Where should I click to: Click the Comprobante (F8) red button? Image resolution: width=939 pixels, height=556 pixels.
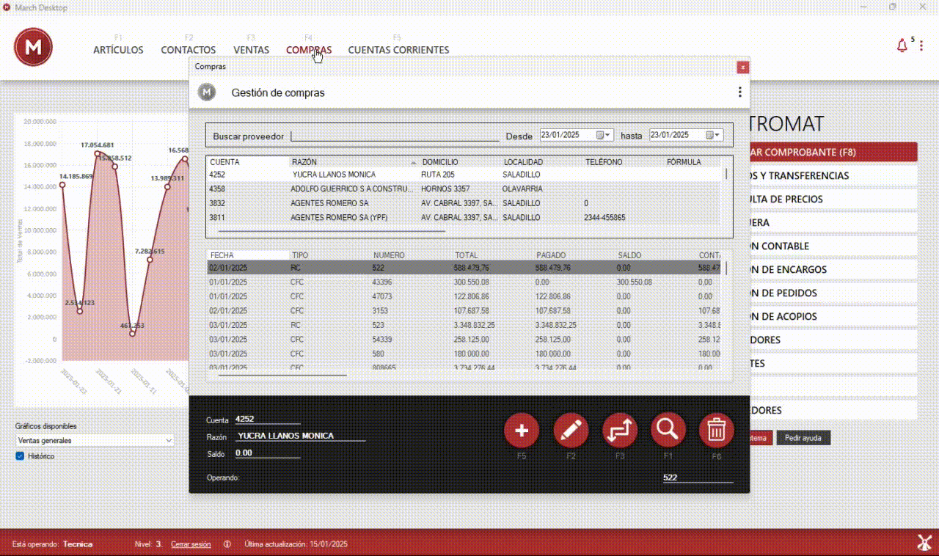pos(833,152)
